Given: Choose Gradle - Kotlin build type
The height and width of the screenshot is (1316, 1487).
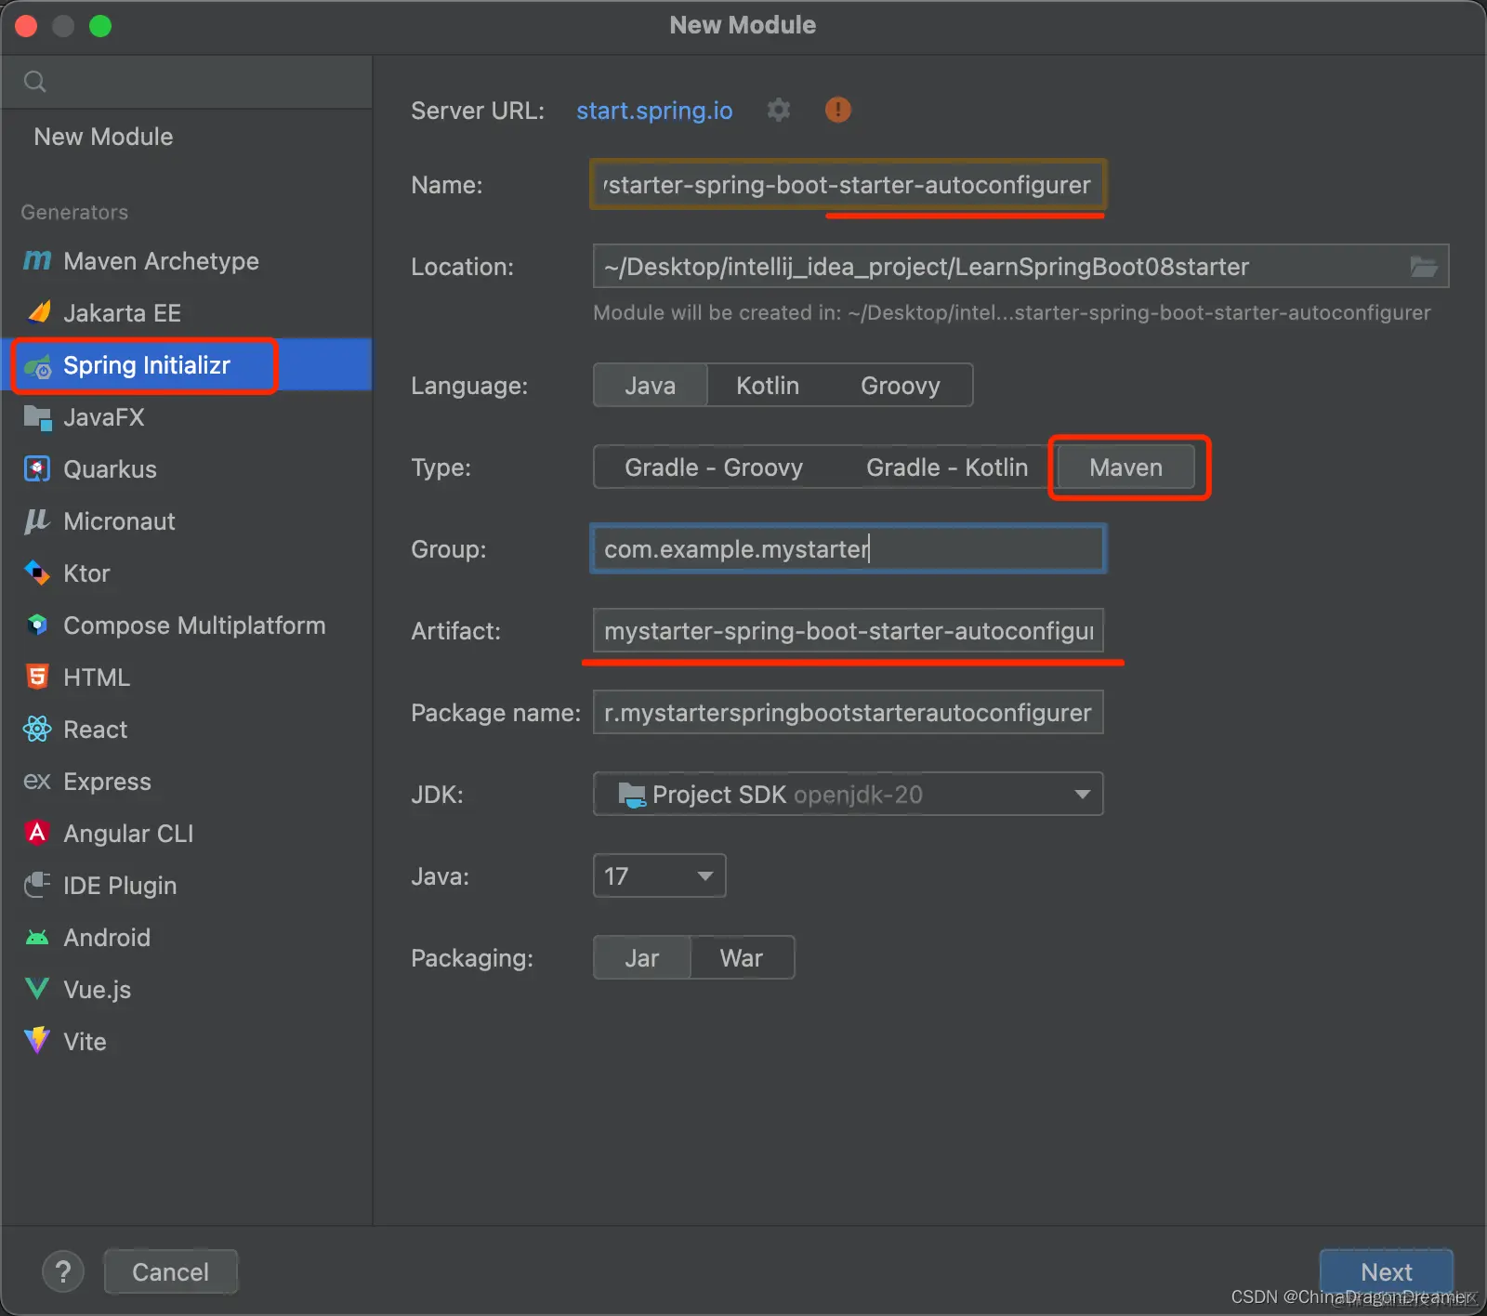Looking at the screenshot, I should click(947, 467).
